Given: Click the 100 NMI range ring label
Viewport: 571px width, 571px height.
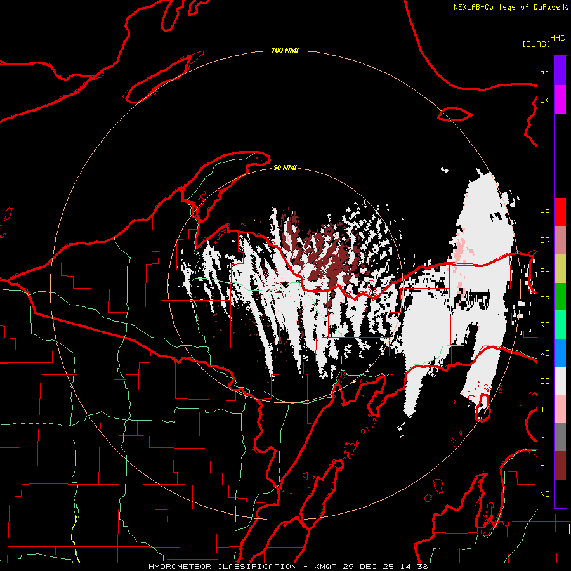Looking at the screenshot, I should [x=285, y=50].
